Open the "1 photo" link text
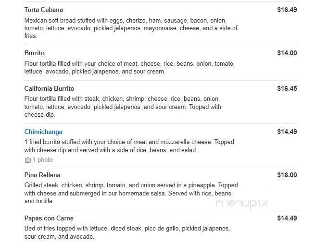 click(43, 160)
